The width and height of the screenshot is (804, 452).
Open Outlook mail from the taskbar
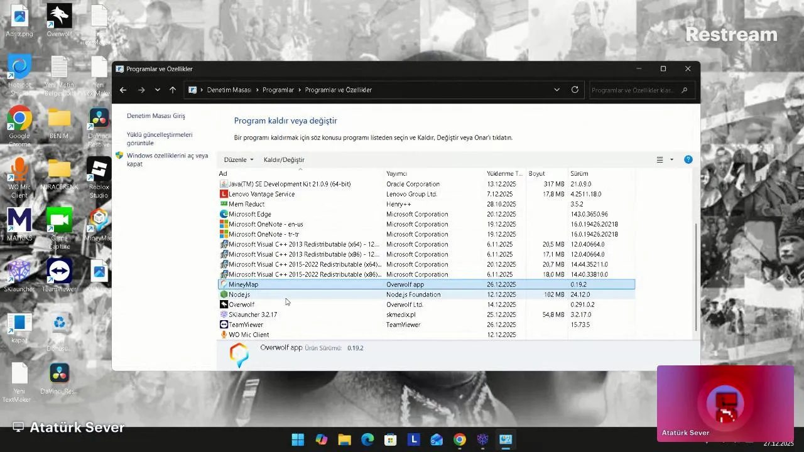point(437,439)
